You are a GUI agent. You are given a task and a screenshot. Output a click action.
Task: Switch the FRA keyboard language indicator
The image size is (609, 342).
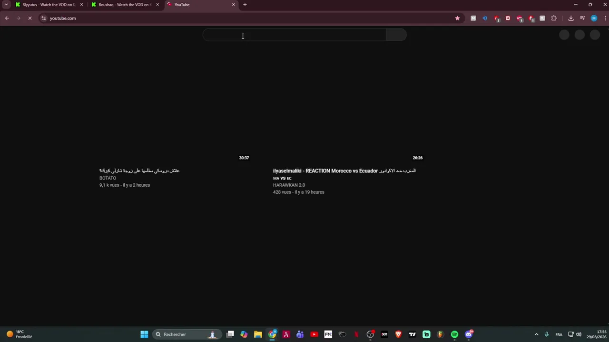[559, 334]
